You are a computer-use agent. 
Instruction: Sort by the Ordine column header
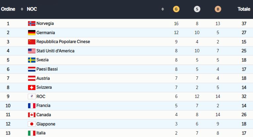coord(8,9)
